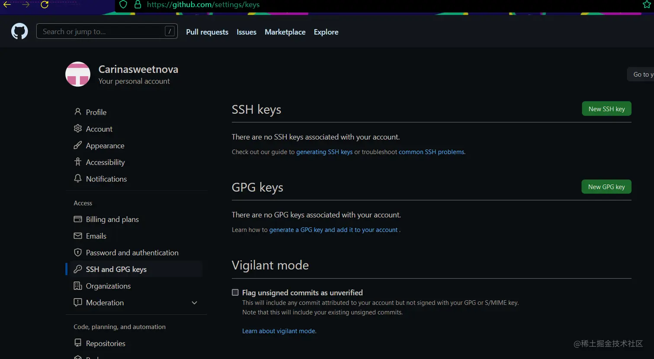Go back with the browser back arrow
Screen dimensions: 654x359
point(7,5)
